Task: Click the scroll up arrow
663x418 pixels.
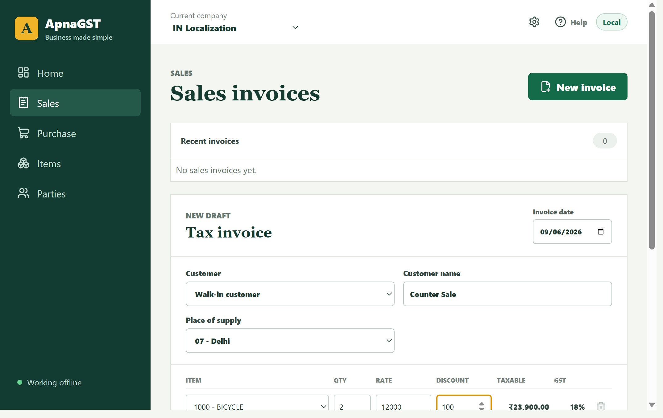Action: click(x=652, y=5)
